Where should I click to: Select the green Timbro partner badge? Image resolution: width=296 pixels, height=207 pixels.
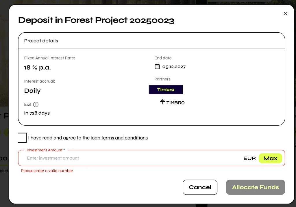click(166, 89)
